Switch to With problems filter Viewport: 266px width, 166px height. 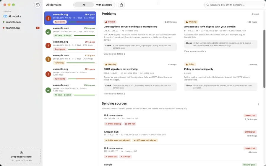[x=104, y=5]
